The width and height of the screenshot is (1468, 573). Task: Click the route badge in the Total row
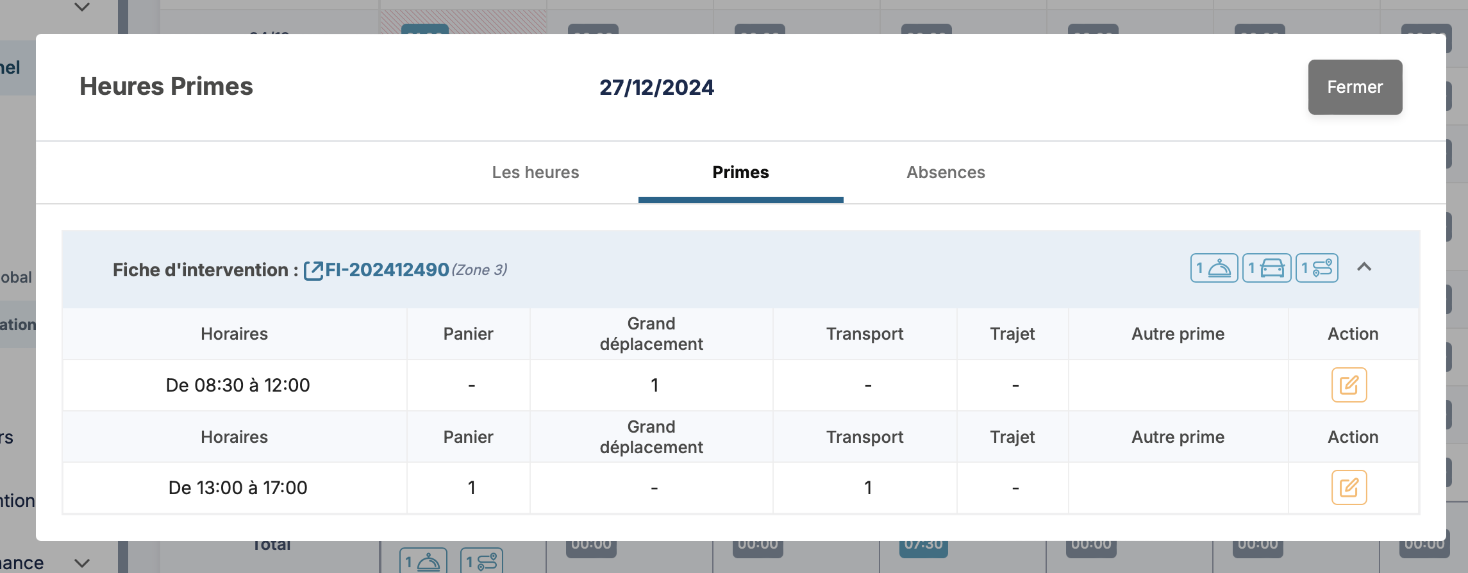tap(481, 561)
